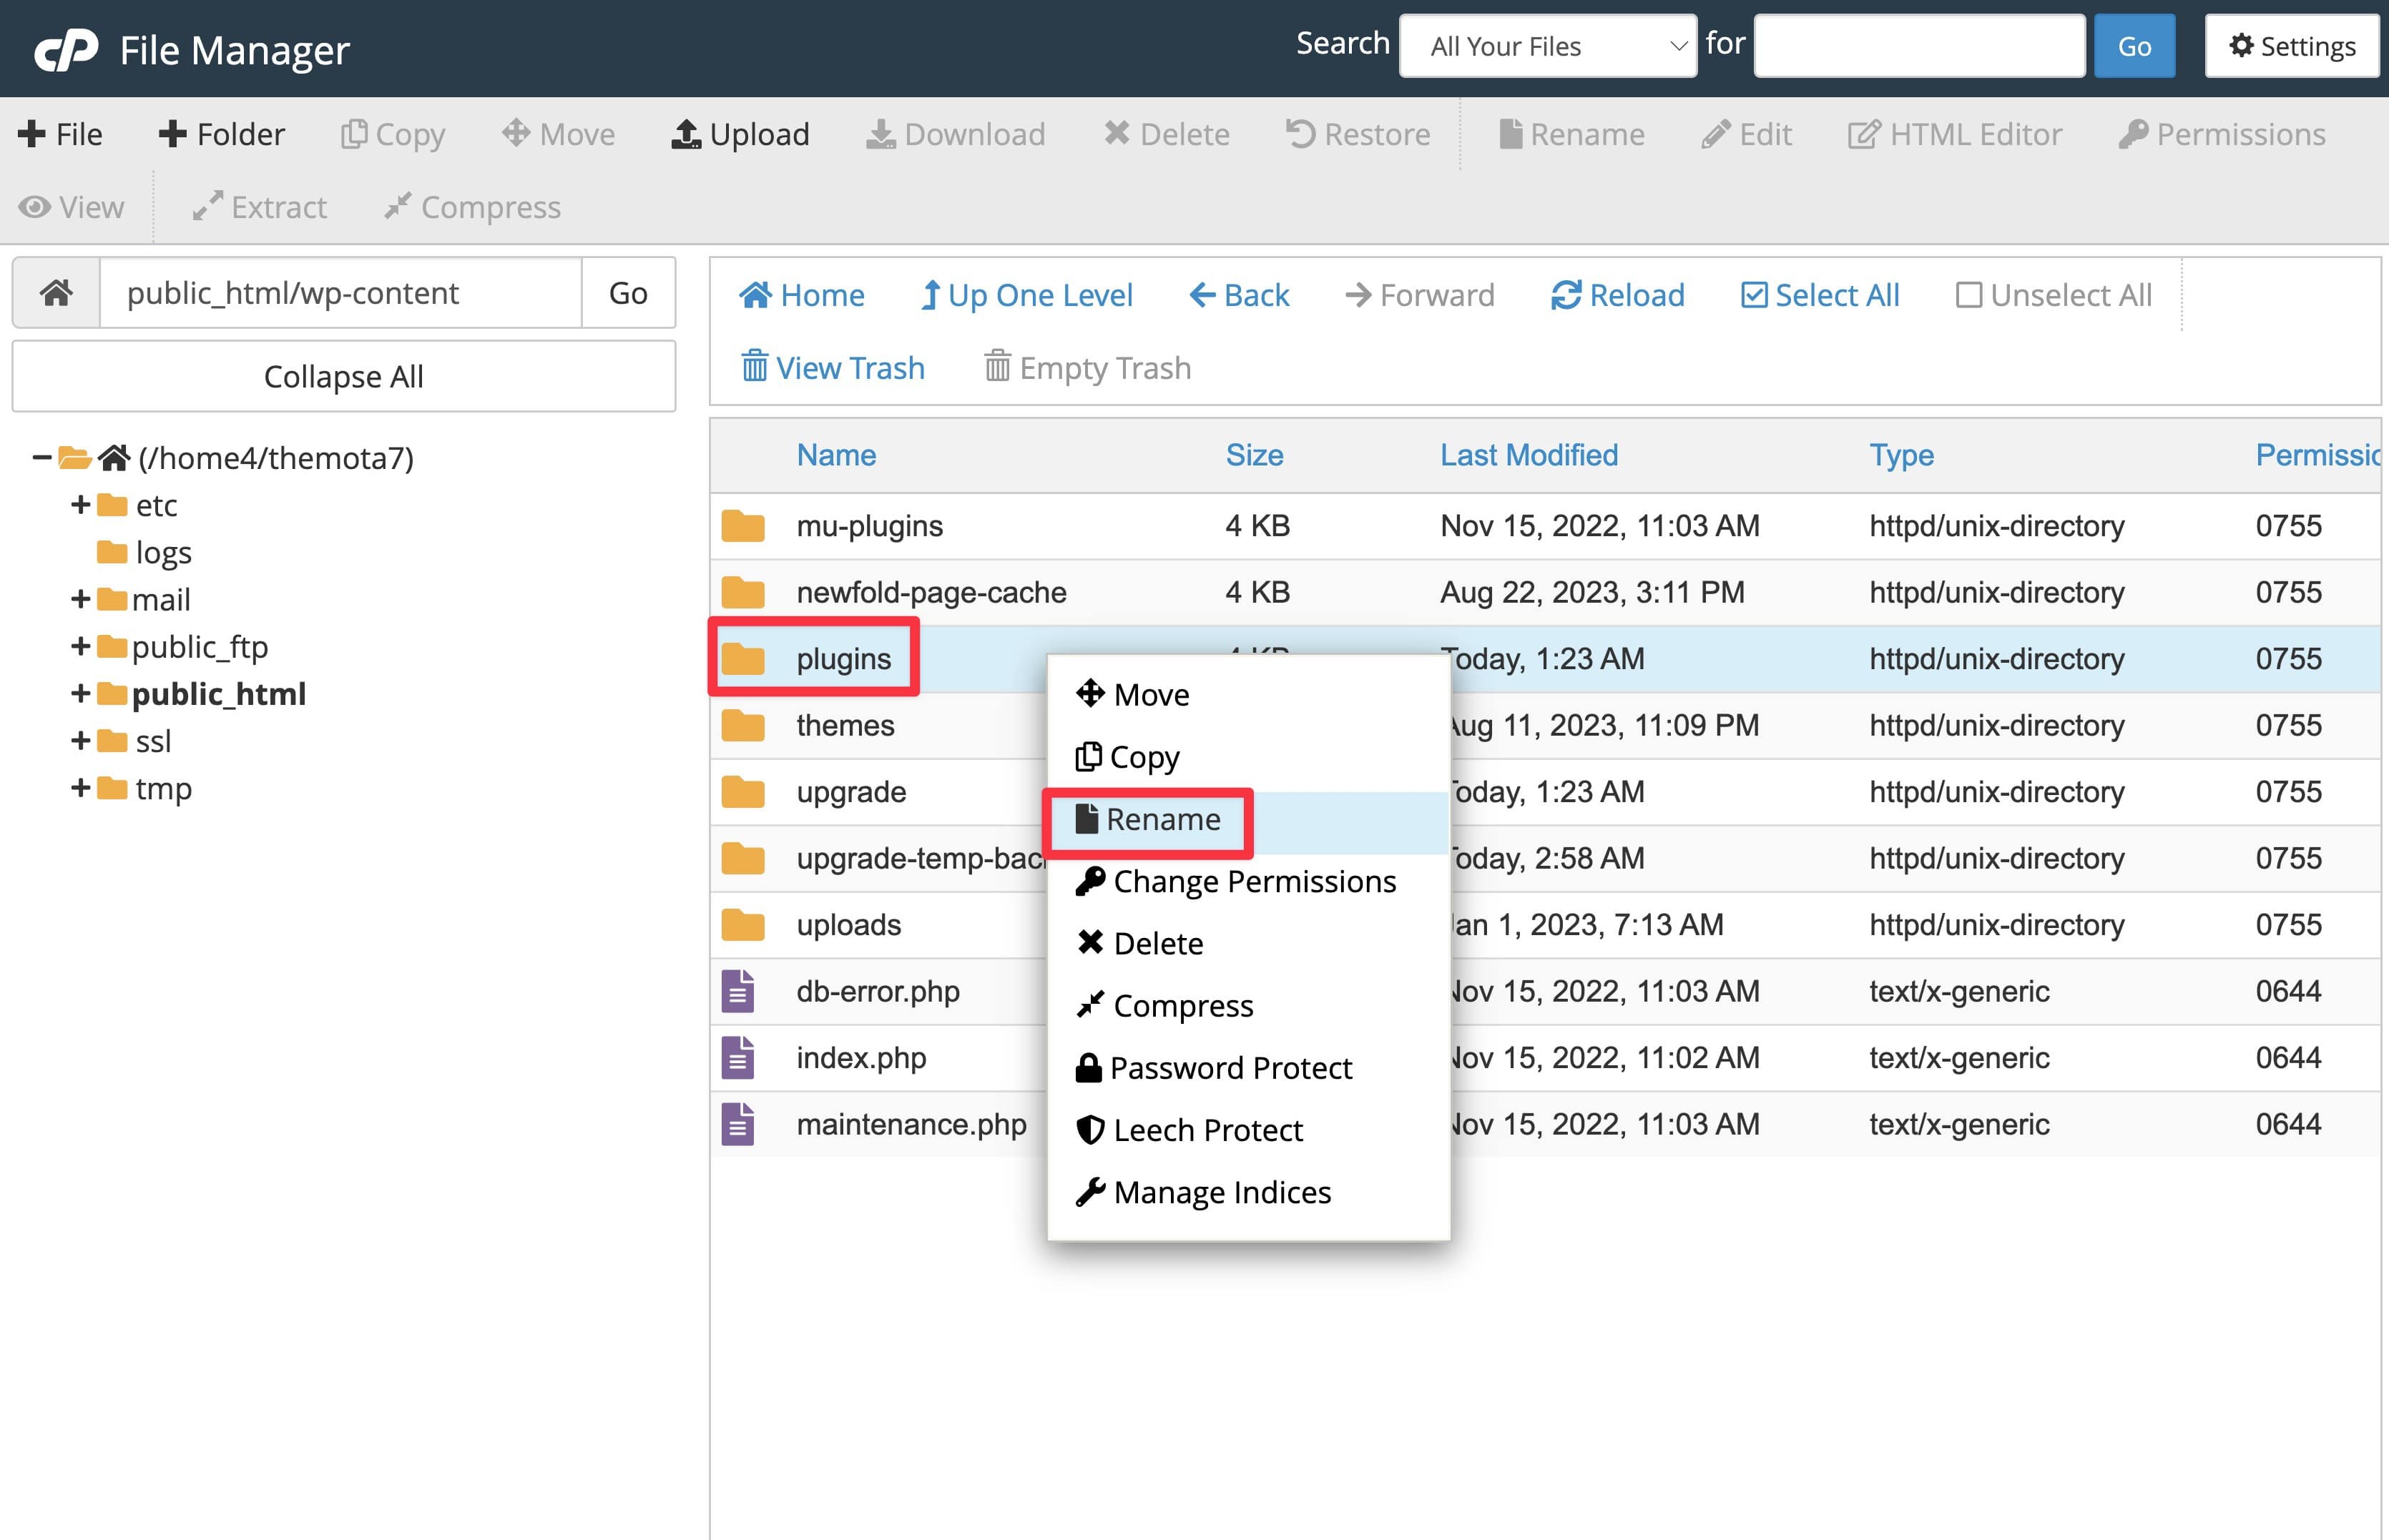Open the Upload tool
This screenshot has width=2389, height=1540.
[x=740, y=133]
